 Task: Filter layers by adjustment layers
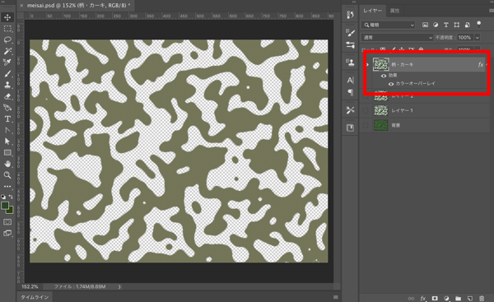point(436,25)
